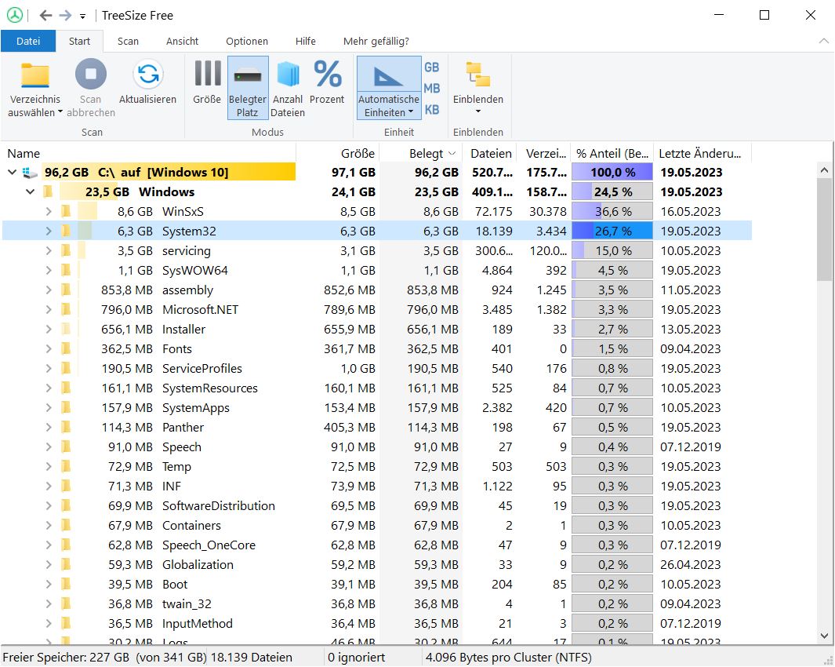Click the Scan abbrechen stop icon
835x667 pixels.
tap(90, 74)
